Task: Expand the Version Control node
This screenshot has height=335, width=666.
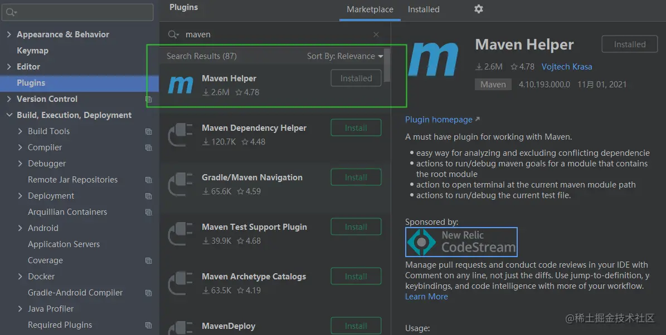Action: pyautogui.click(x=9, y=99)
